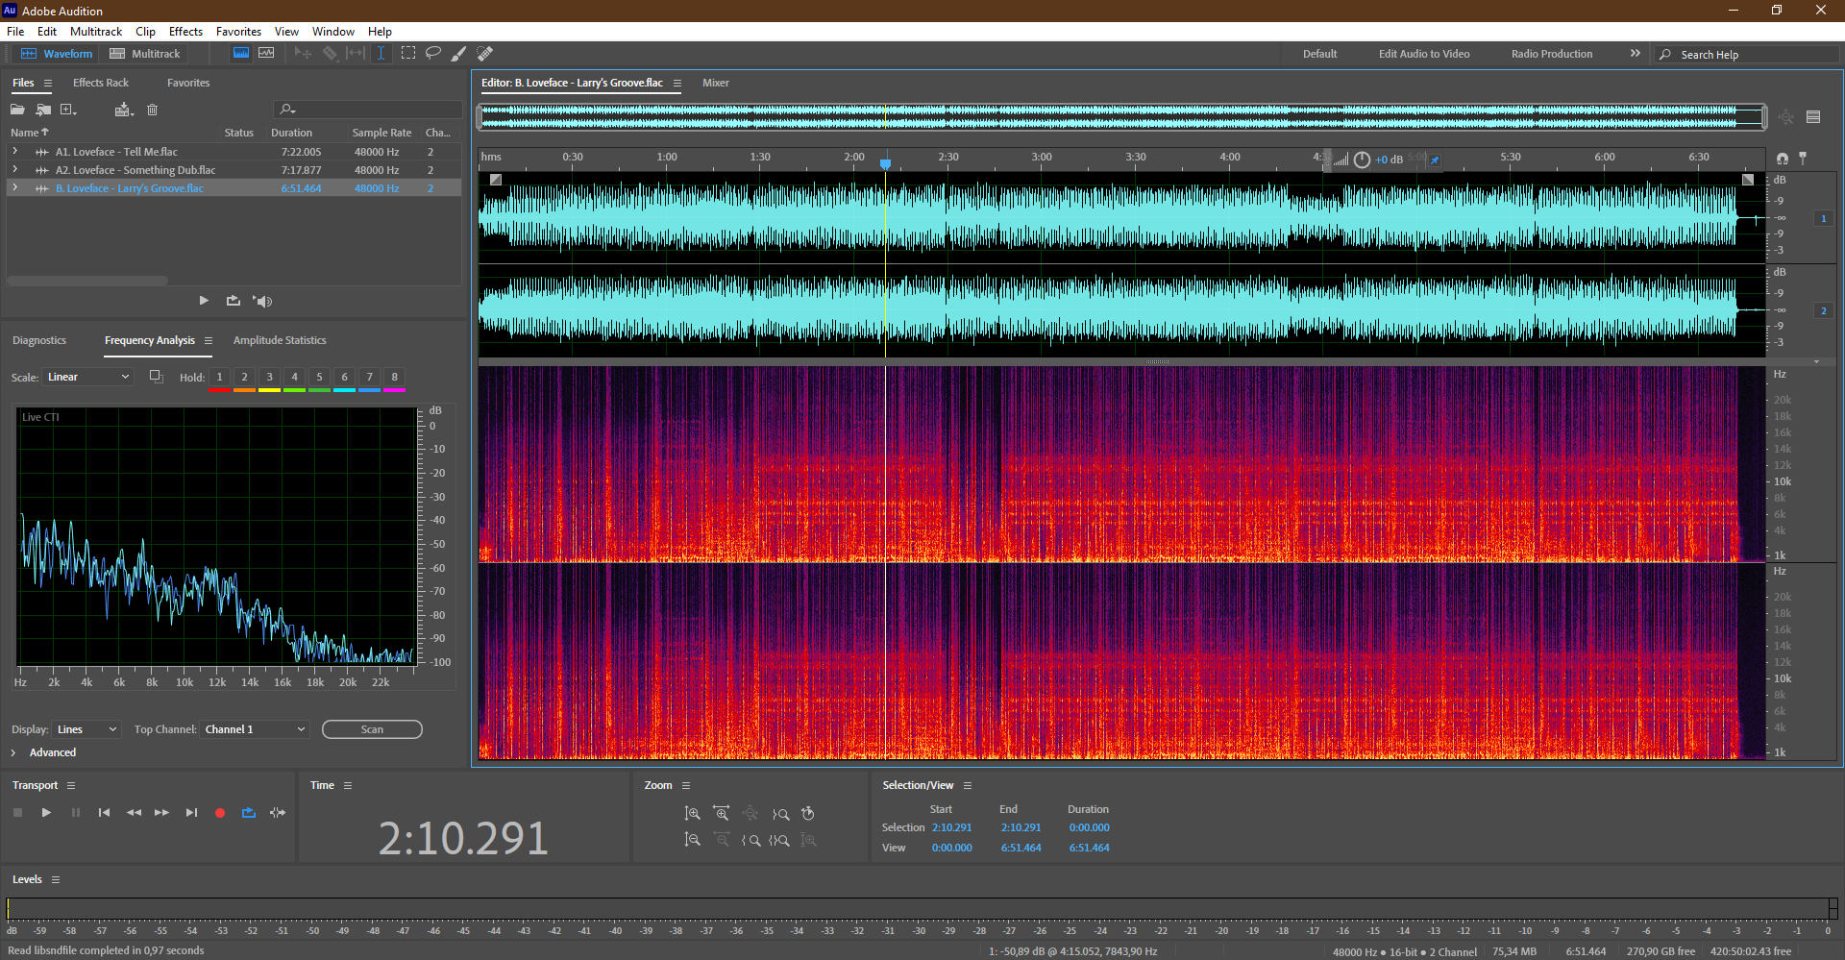The height and width of the screenshot is (960, 1845).
Task: Click the Scan button
Action: (x=372, y=729)
